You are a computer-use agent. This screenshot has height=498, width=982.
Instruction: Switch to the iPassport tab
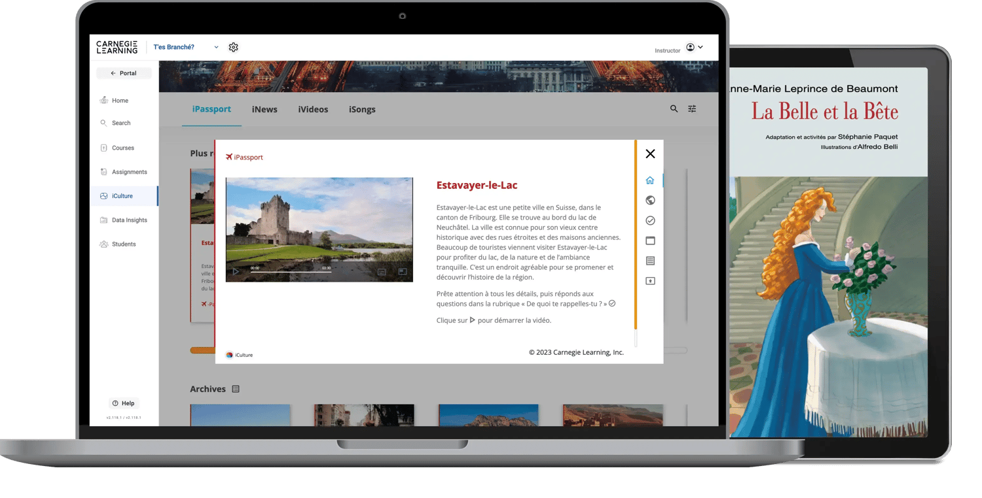211,109
